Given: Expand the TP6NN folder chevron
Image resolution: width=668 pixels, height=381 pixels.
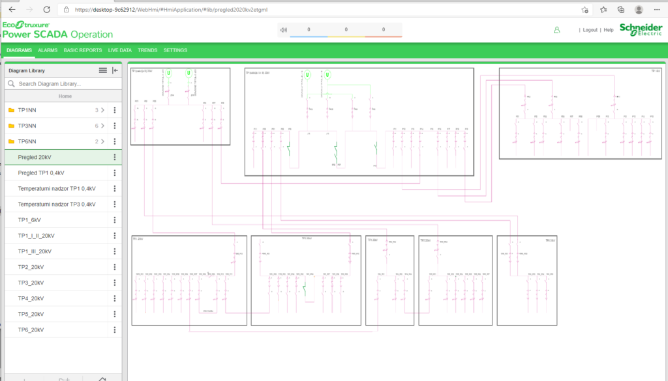Looking at the screenshot, I should [x=102, y=141].
